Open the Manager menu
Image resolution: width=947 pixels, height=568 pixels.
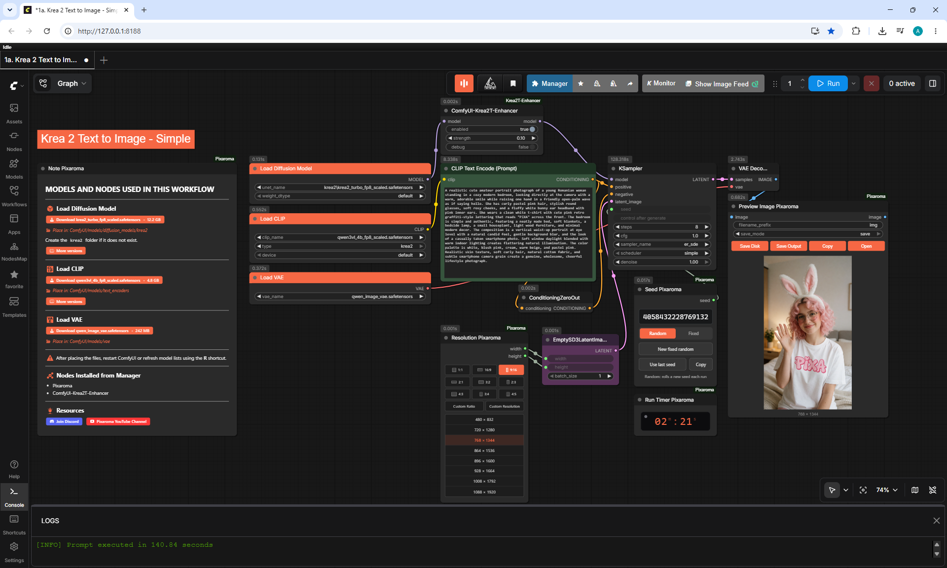(550, 83)
